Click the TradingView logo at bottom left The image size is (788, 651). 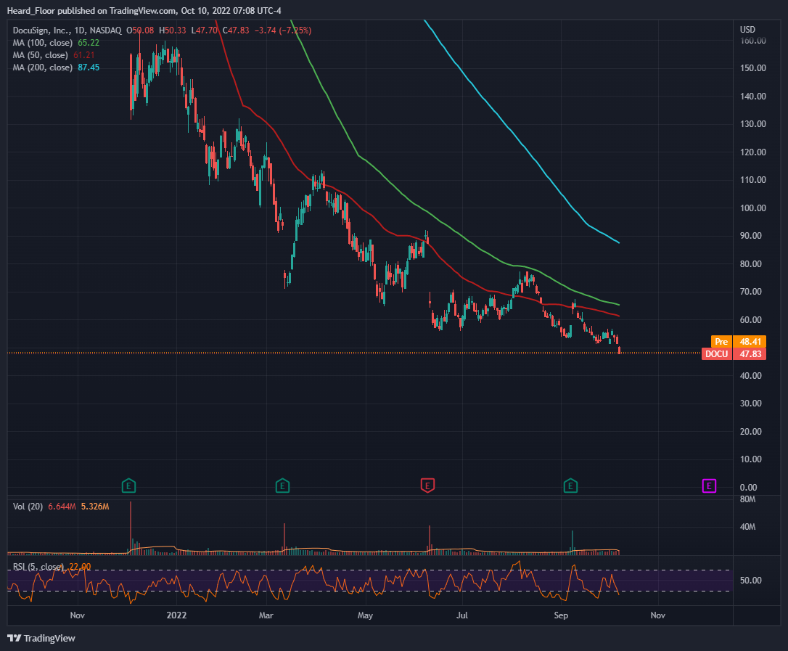41,638
